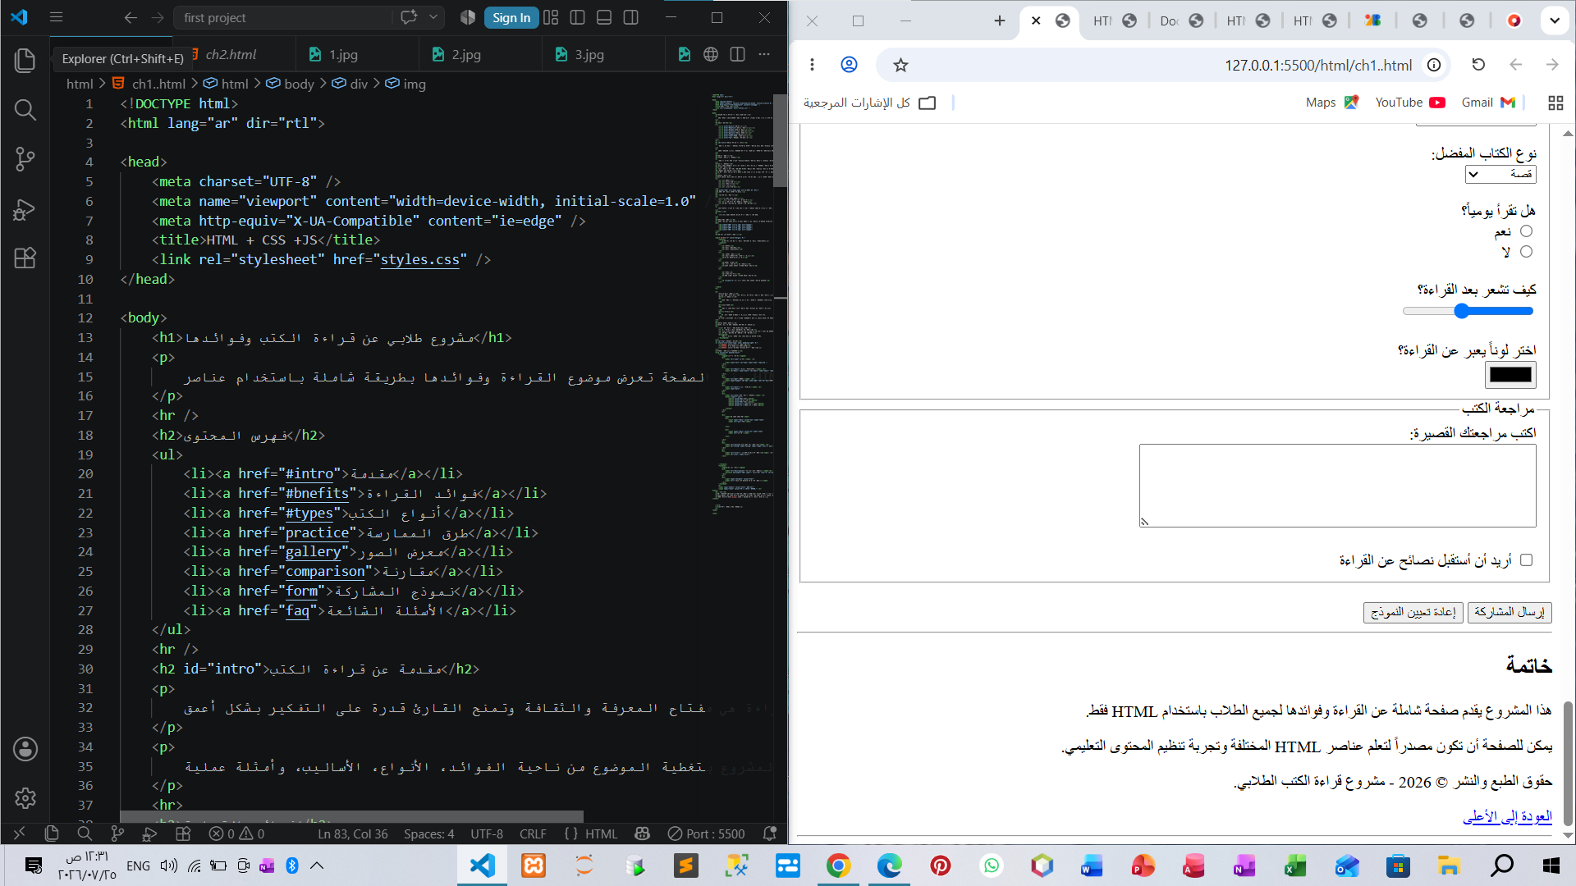Open Google apps grid in bookmarks bar
The width and height of the screenshot is (1576, 886).
pyautogui.click(x=1555, y=103)
